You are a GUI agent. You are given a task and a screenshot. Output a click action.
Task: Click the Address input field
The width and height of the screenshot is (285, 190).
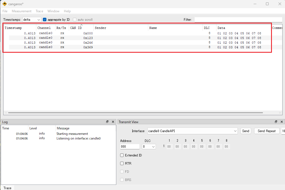pyautogui.click(x=130, y=147)
